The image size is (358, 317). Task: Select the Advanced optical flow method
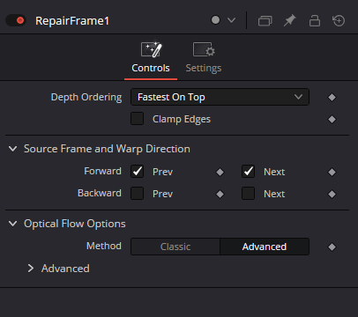pyautogui.click(x=265, y=247)
